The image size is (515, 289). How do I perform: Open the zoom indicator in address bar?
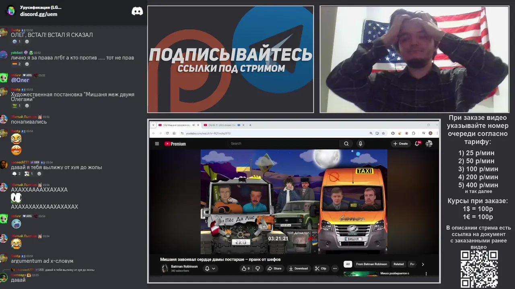(x=371, y=133)
